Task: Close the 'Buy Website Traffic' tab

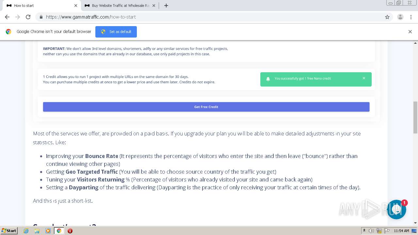Action: click(154, 6)
